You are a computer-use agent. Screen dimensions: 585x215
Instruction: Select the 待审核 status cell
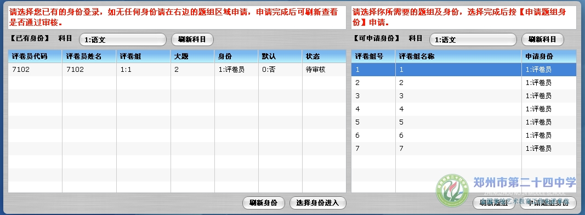point(324,70)
